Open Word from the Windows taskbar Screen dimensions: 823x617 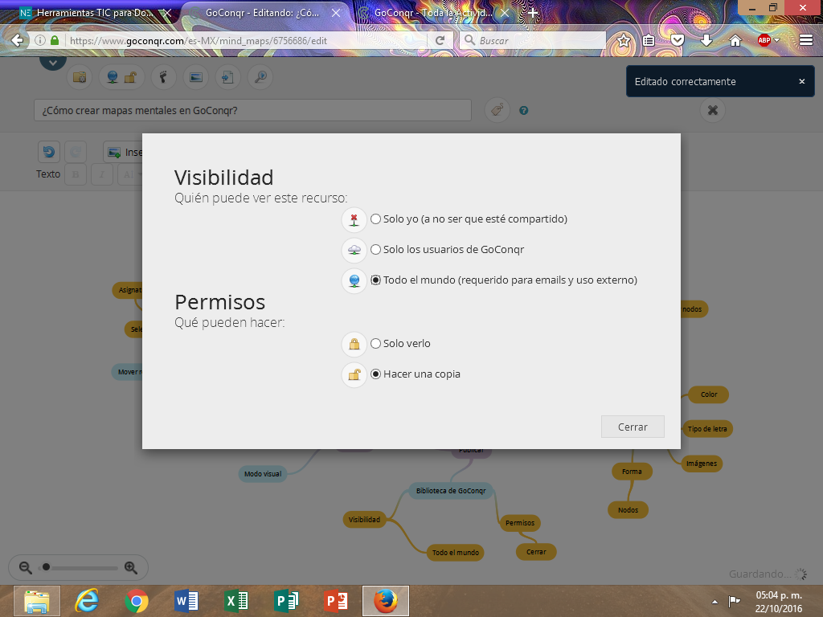(x=186, y=601)
